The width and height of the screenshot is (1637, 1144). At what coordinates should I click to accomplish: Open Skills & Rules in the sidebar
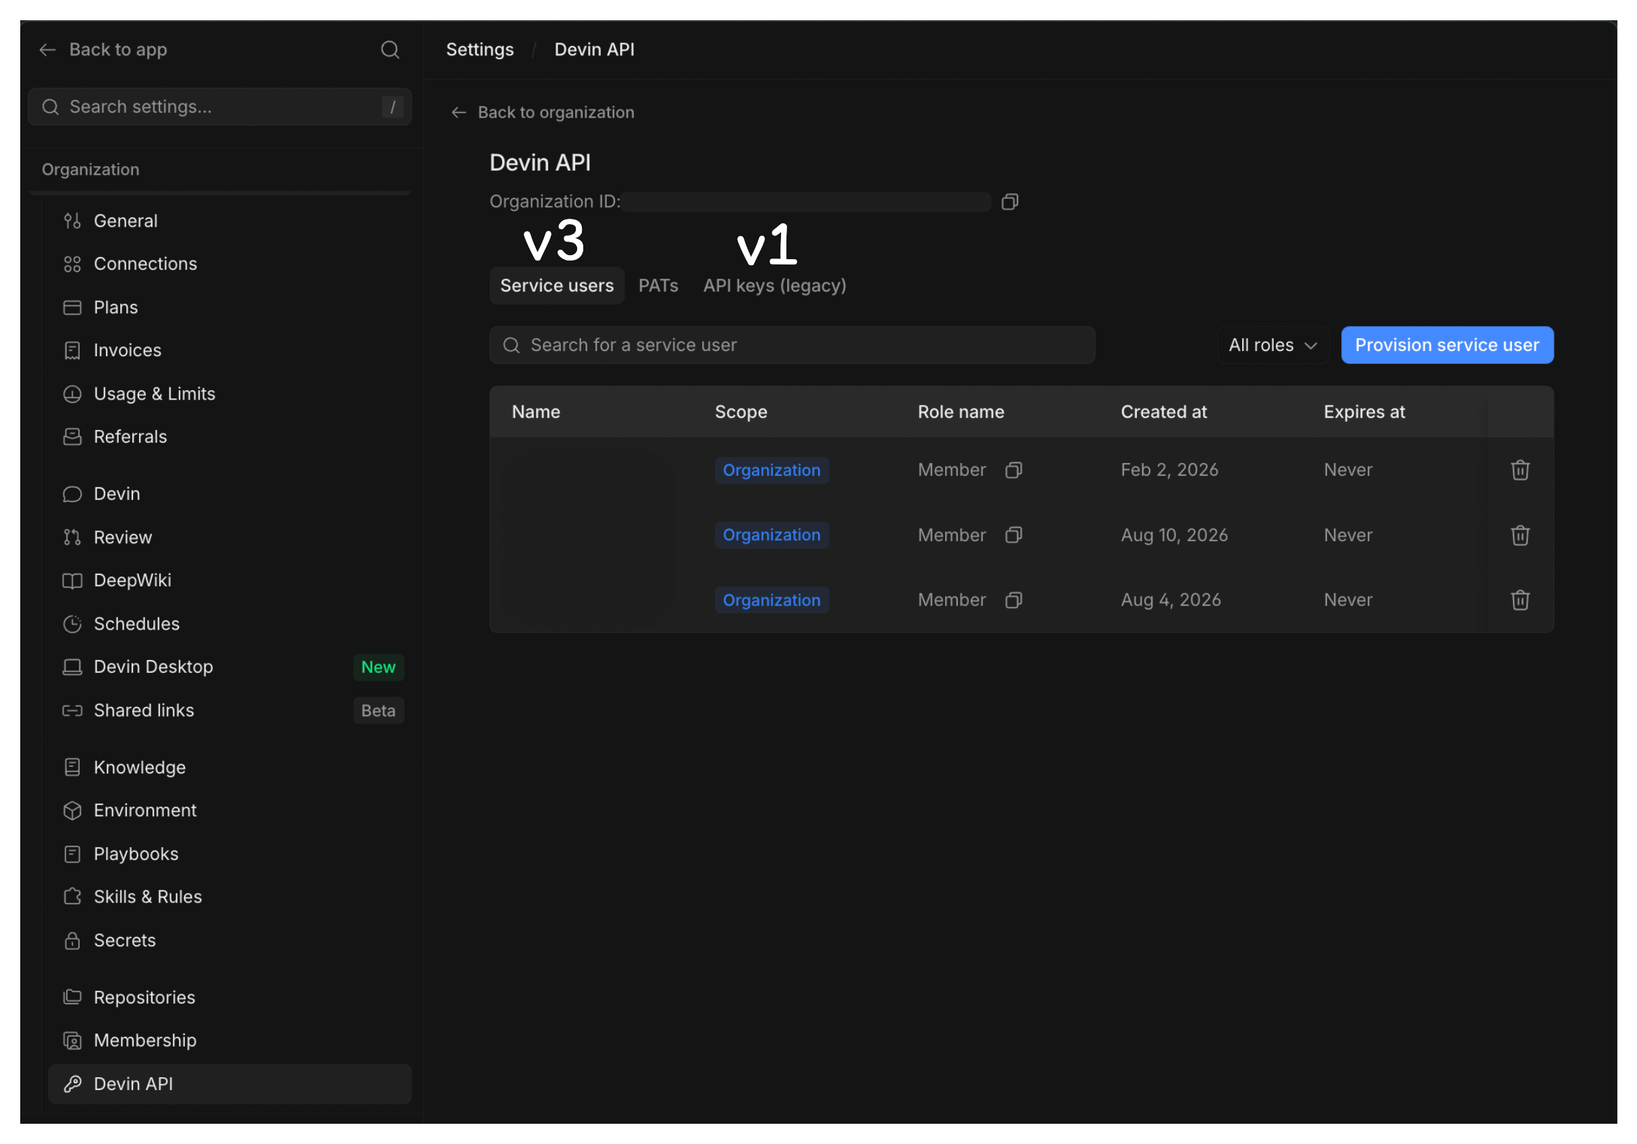230,897
